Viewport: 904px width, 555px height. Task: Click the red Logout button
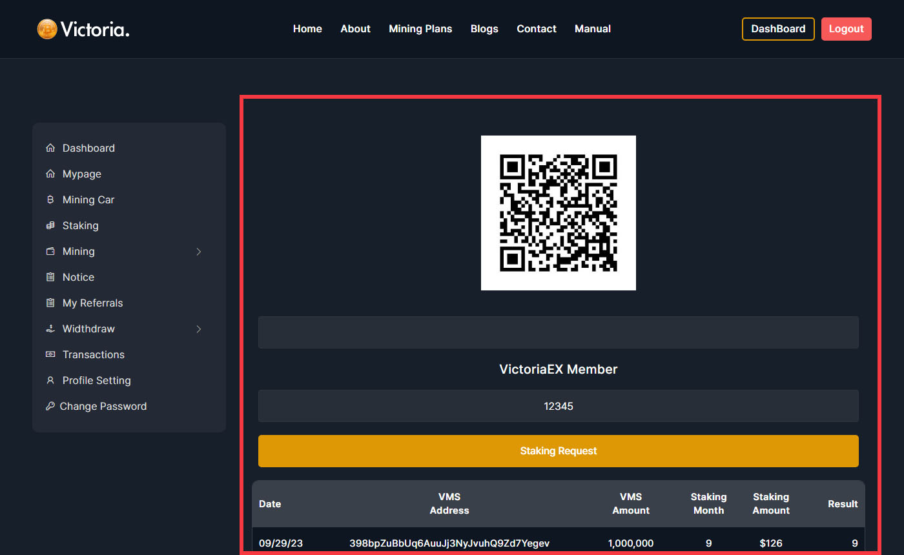point(846,29)
